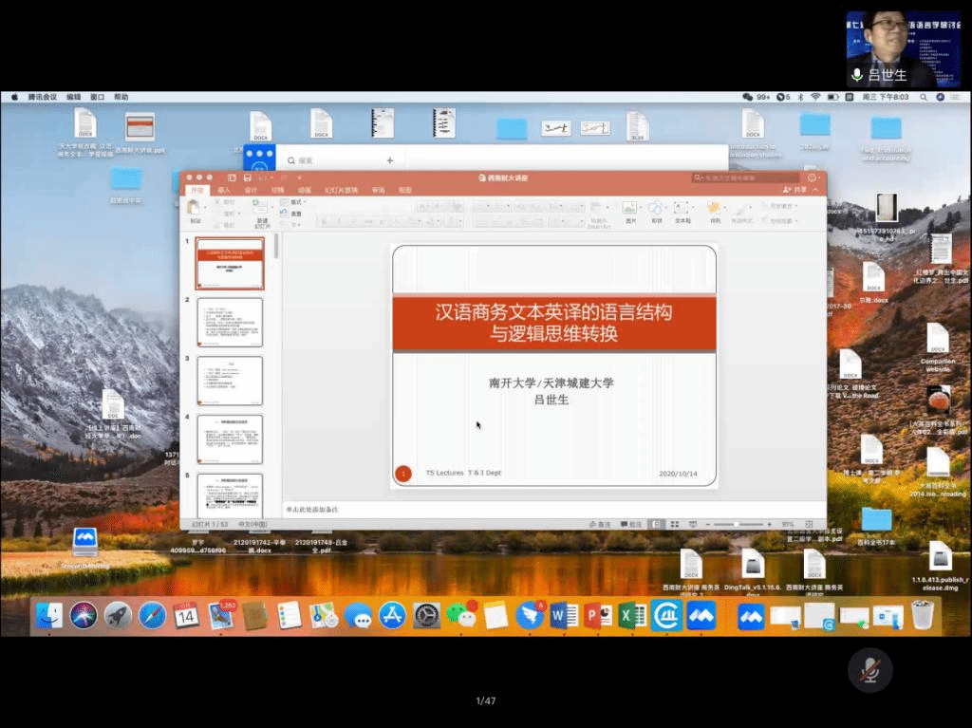Click the Save icon in PowerPoint title bar

coord(248,178)
